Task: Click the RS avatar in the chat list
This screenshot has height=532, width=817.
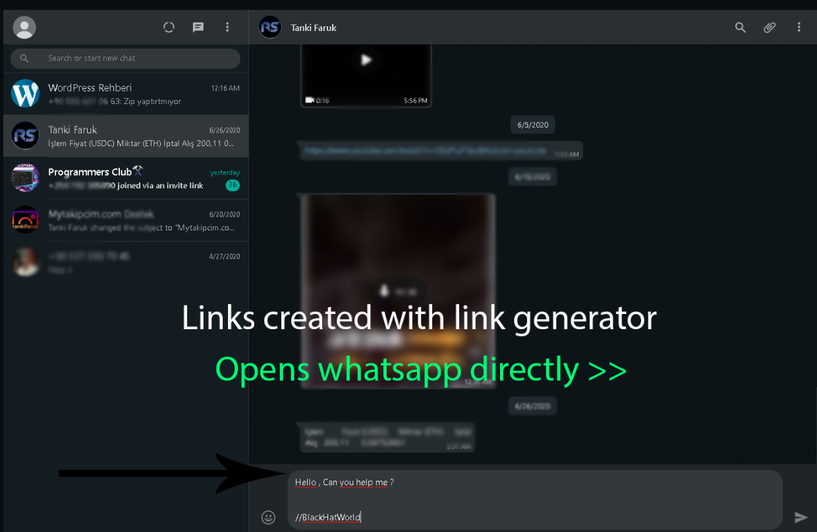Action: tap(26, 136)
